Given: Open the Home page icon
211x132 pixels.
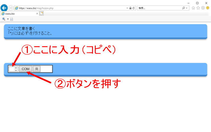Looking at the screenshot, I should pos(194,8).
